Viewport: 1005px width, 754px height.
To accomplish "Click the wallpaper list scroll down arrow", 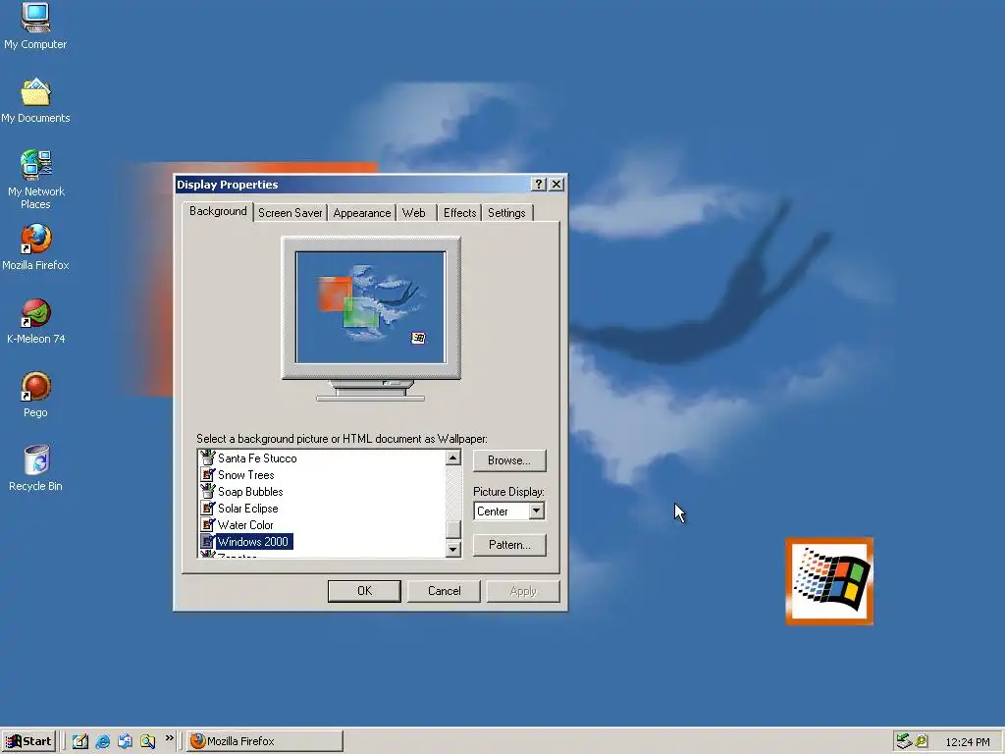I will coord(453,549).
